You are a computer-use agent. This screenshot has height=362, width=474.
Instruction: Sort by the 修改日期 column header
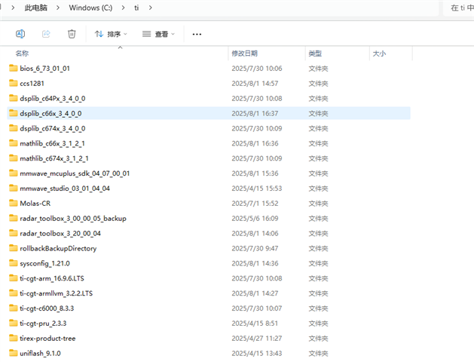coord(245,54)
